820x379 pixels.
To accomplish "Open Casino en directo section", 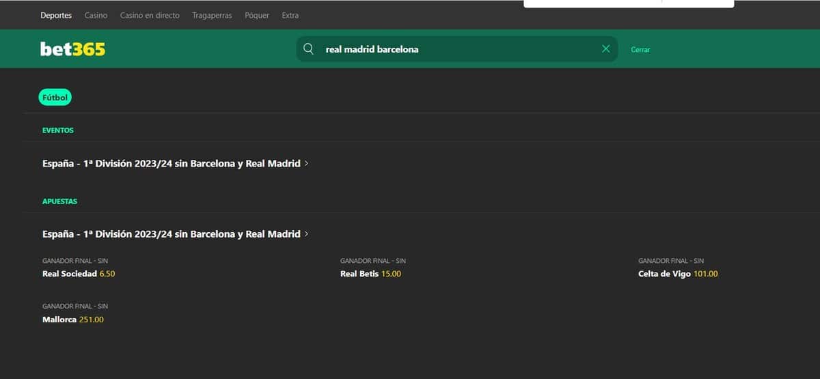I will pos(150,15).
